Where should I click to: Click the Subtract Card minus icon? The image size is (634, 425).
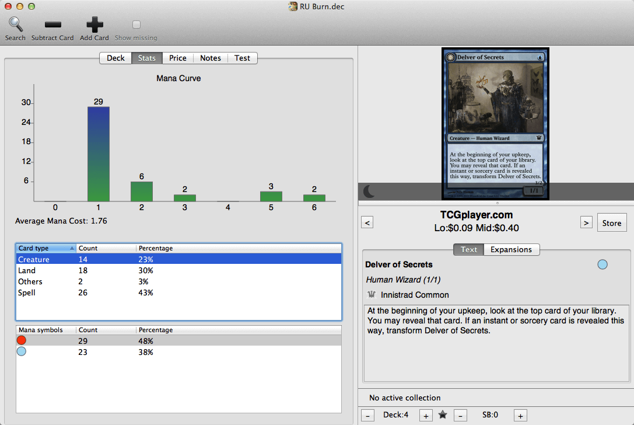(52, 25)
